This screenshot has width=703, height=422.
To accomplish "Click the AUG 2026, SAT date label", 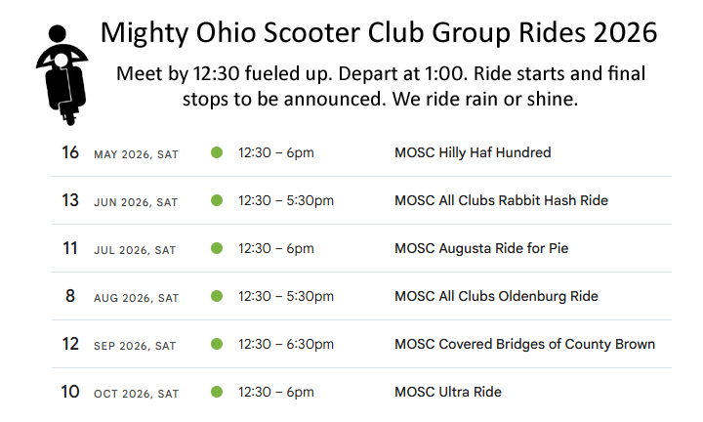I will coord(136,297).
